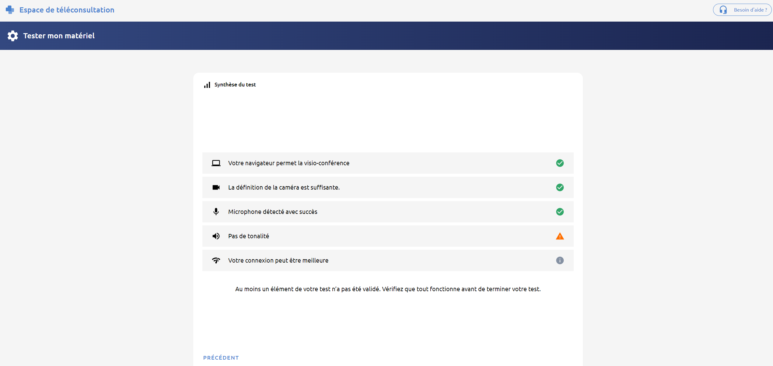Go back with the PRÉCÉDENT button

coord(221,358)
